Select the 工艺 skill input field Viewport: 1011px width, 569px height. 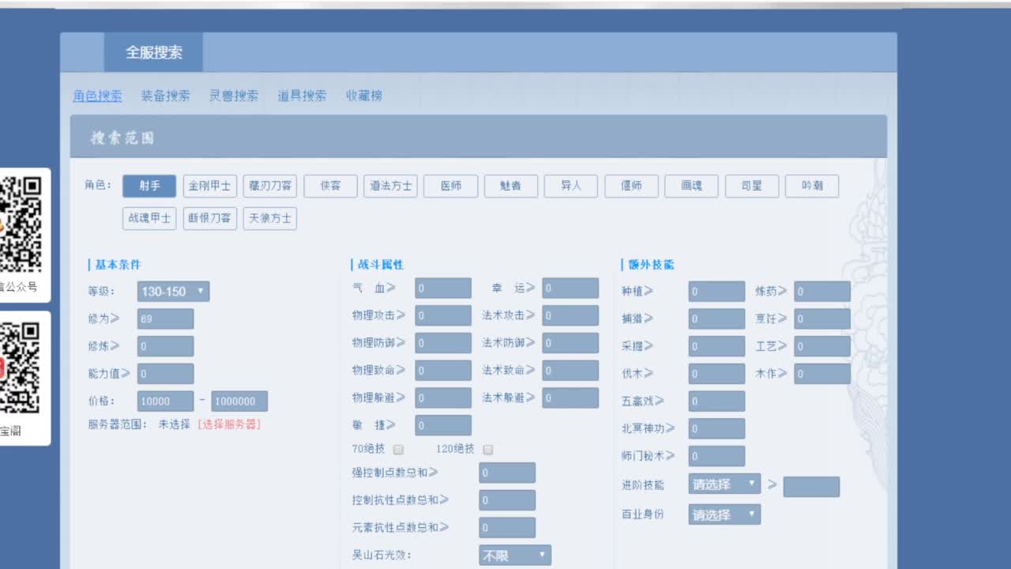pyautogui.click(x=822, y=346)
